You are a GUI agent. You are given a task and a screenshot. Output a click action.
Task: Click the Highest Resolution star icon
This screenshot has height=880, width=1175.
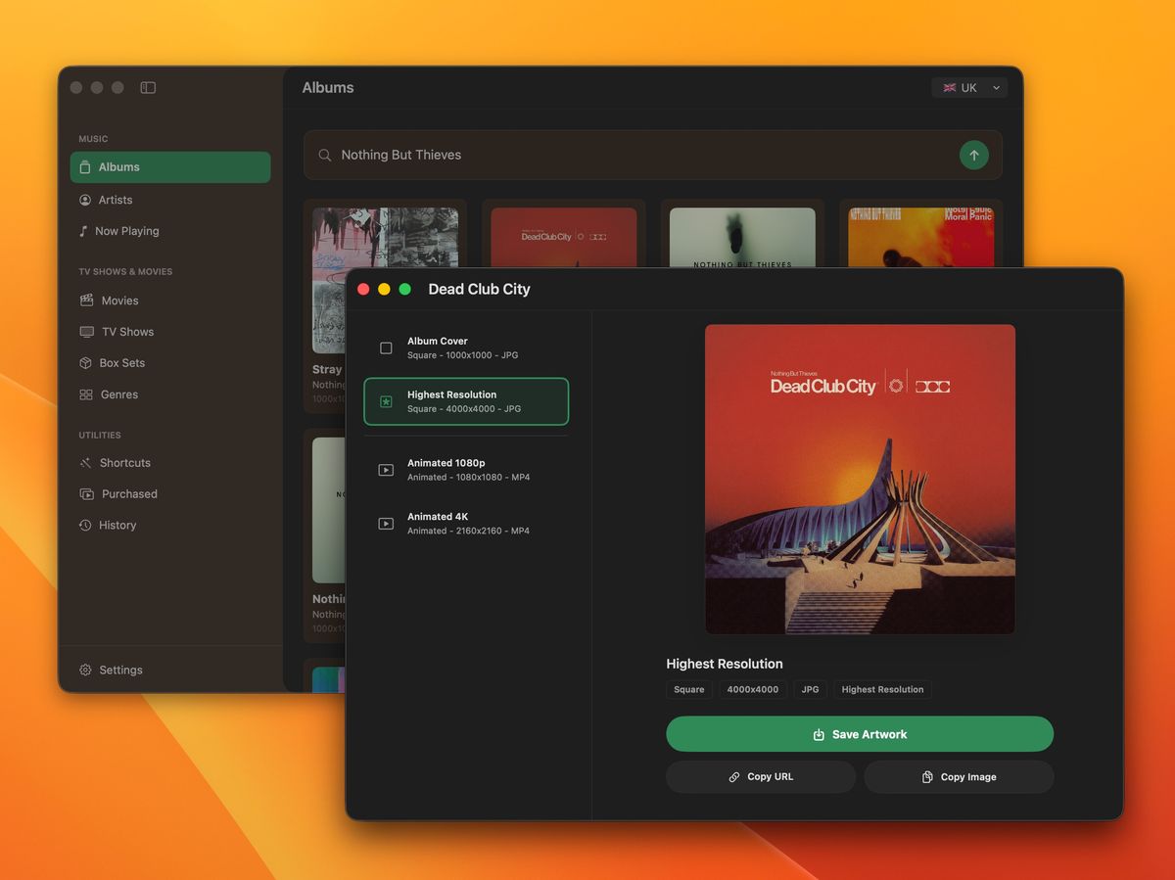(386, 402)
